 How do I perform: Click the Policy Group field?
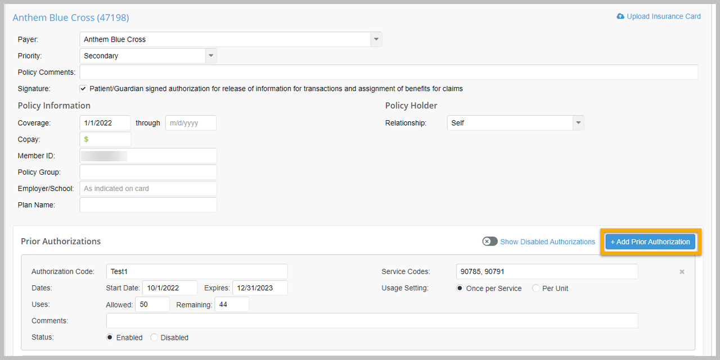148,172
